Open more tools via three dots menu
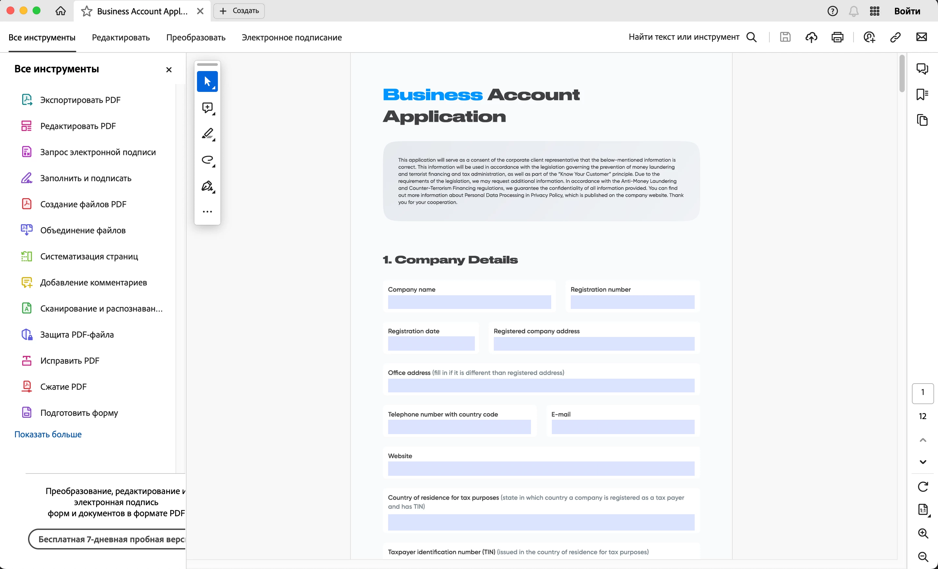 tap(207, 212)
